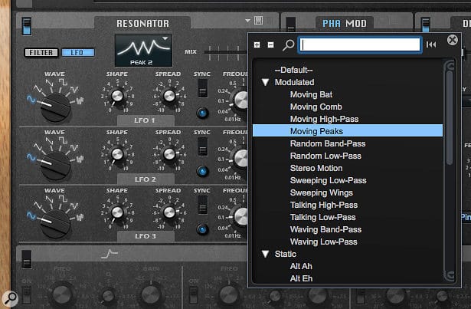Click the magnifier icon in bottom-left corner
The width and height of the screenshot is (471, 309).
click(x=9, y=297)
